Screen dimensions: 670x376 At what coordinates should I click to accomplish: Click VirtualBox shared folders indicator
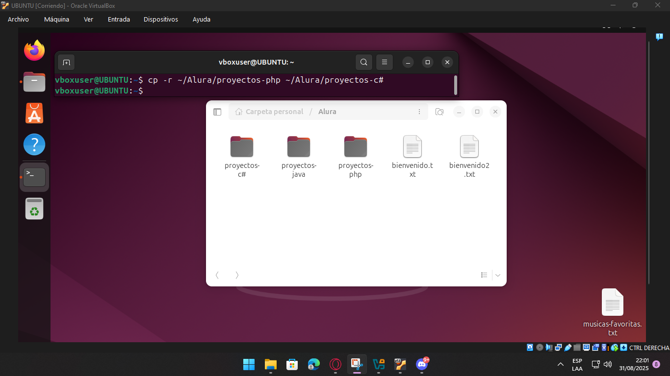click(x=577, y=348)
